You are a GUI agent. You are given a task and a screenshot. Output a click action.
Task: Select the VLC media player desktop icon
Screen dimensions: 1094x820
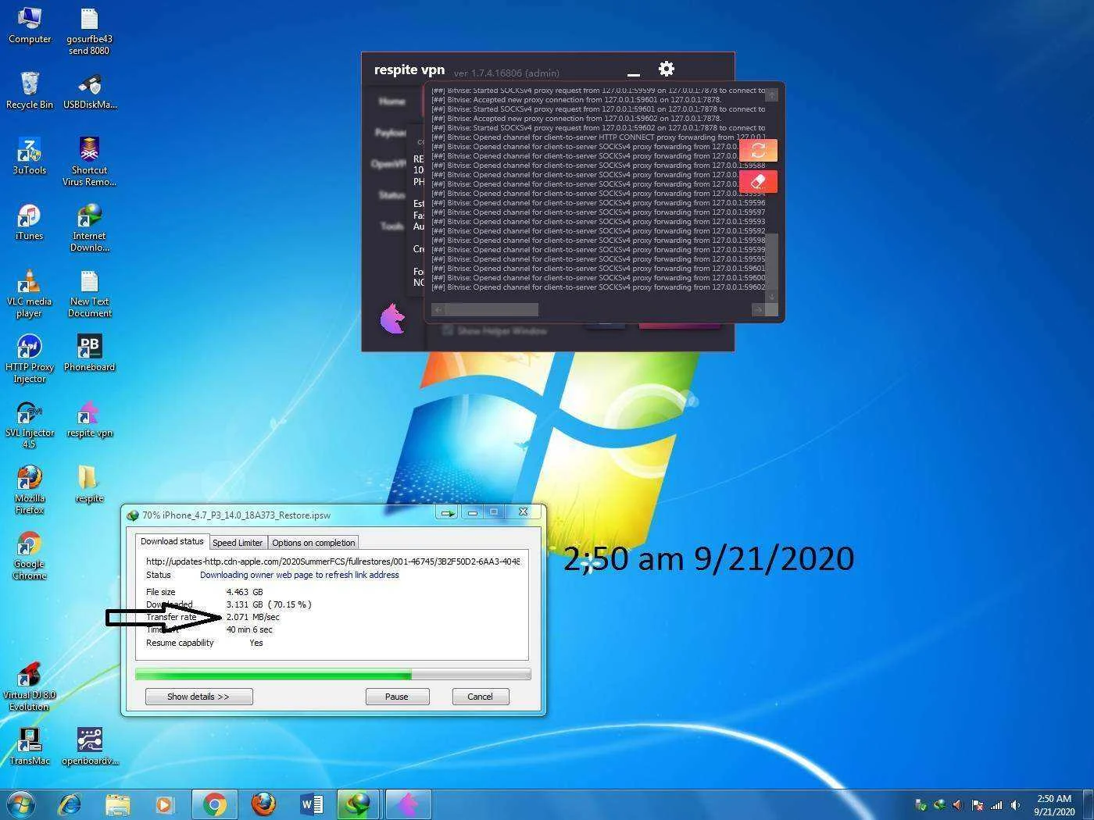click(x=30, y=293)
